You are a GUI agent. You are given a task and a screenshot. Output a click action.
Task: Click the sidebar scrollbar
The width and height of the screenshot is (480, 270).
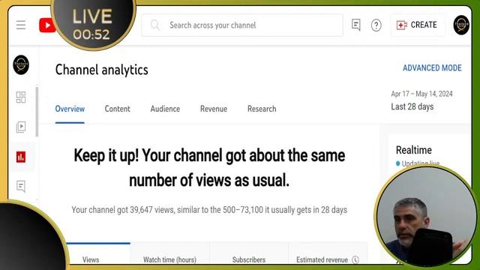click(x=37, y=112)
